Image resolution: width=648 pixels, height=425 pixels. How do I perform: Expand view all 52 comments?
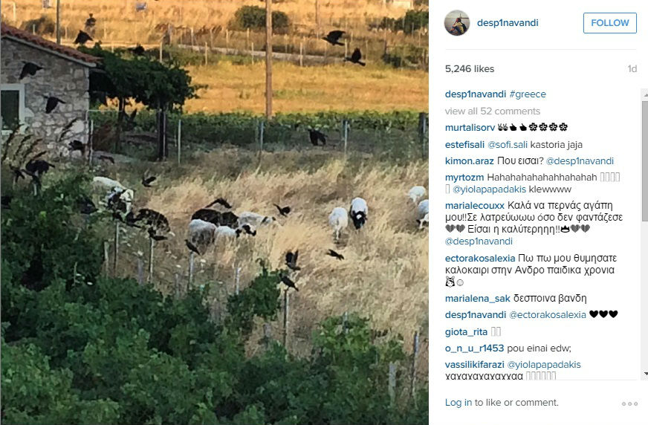coord(492,111)
